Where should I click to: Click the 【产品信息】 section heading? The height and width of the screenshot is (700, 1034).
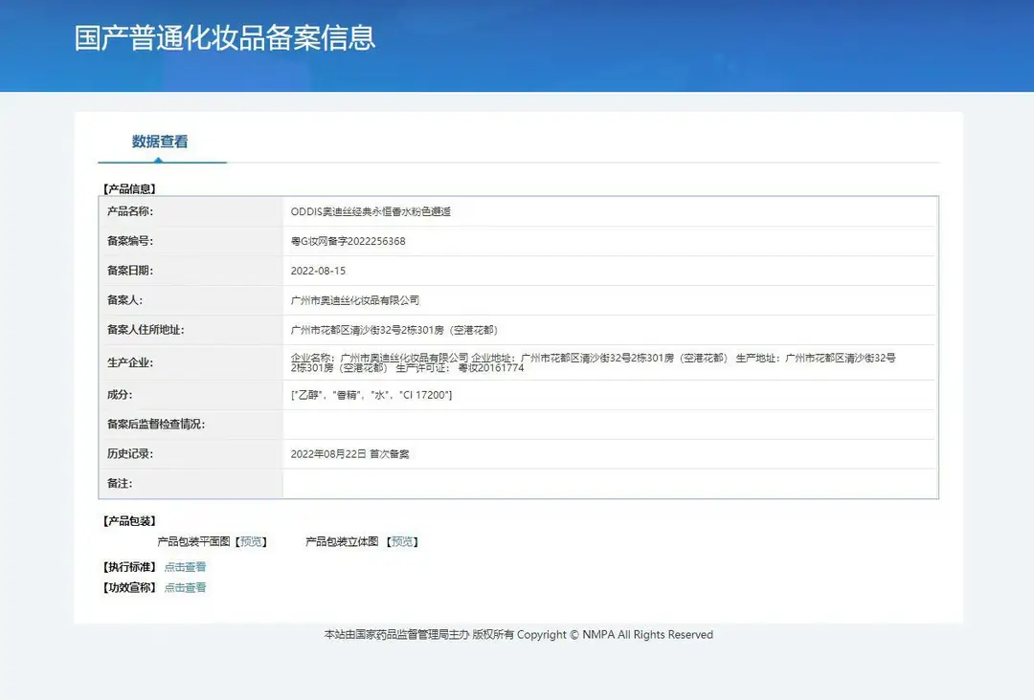(x=129, y=189)
